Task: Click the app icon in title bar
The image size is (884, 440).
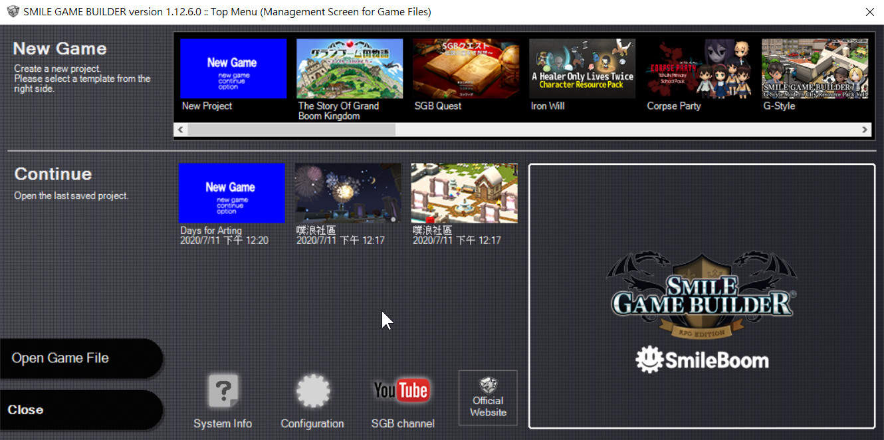Action: 13,11
